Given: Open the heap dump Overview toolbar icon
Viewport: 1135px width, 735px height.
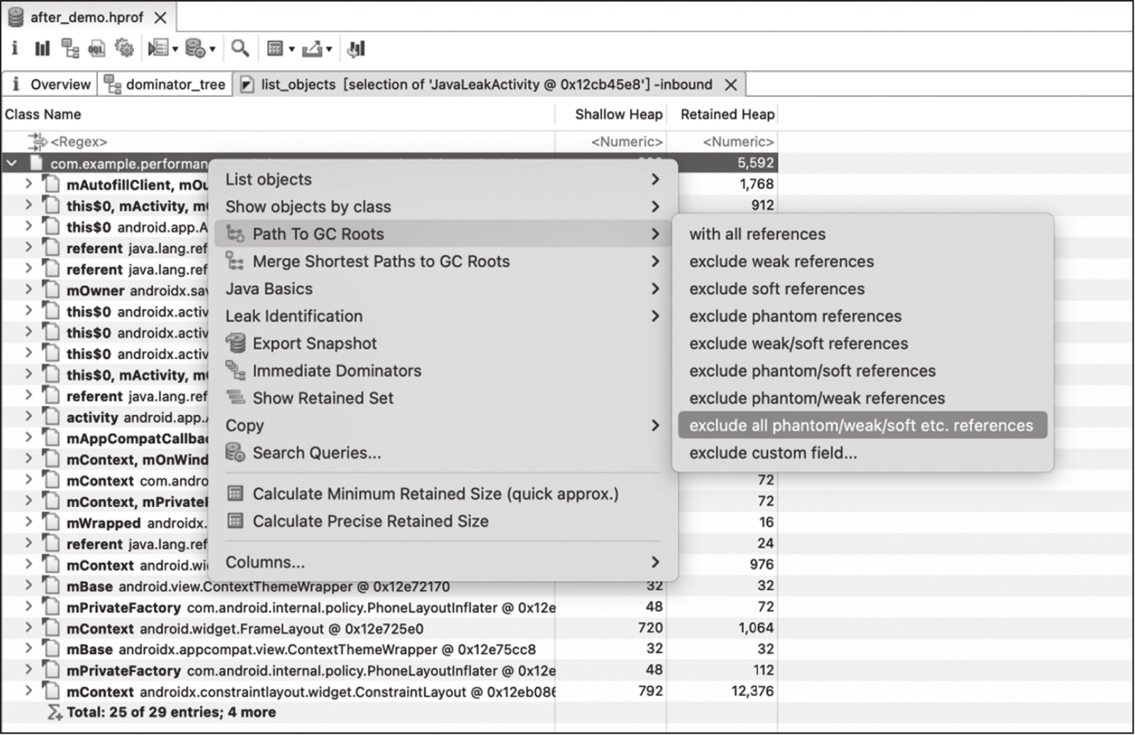Looking at the screenshot, I should coord(15,48).
